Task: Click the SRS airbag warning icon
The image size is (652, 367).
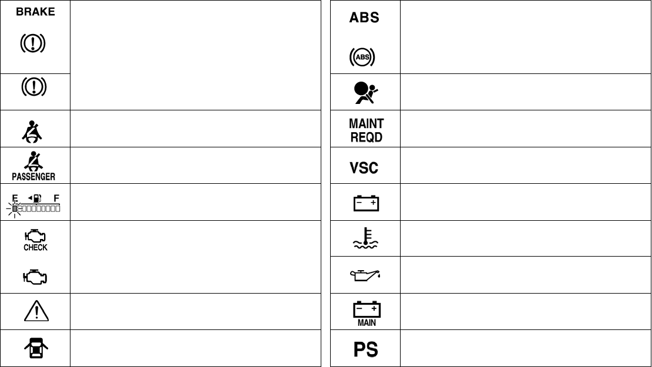Action: (x=365, y=92)
